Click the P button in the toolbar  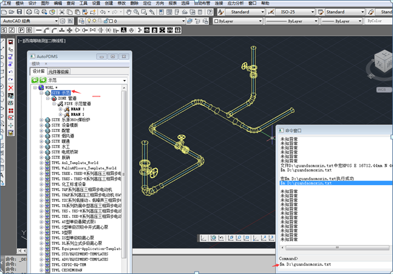pyautogui.click(x=21, y=30)
